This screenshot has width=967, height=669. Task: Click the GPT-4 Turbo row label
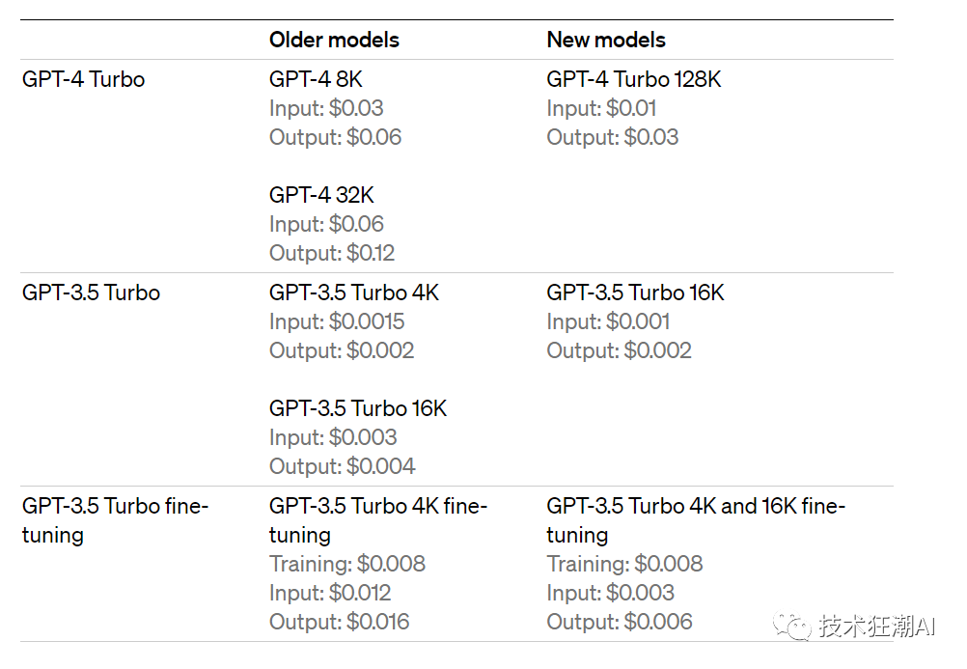coord(83,79)
